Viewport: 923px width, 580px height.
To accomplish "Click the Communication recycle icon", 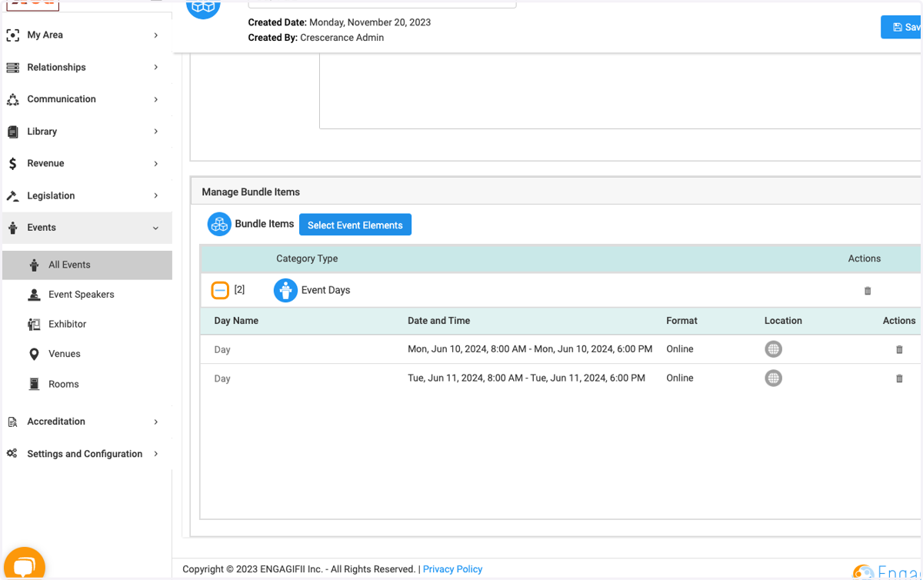I will (12, 100).
